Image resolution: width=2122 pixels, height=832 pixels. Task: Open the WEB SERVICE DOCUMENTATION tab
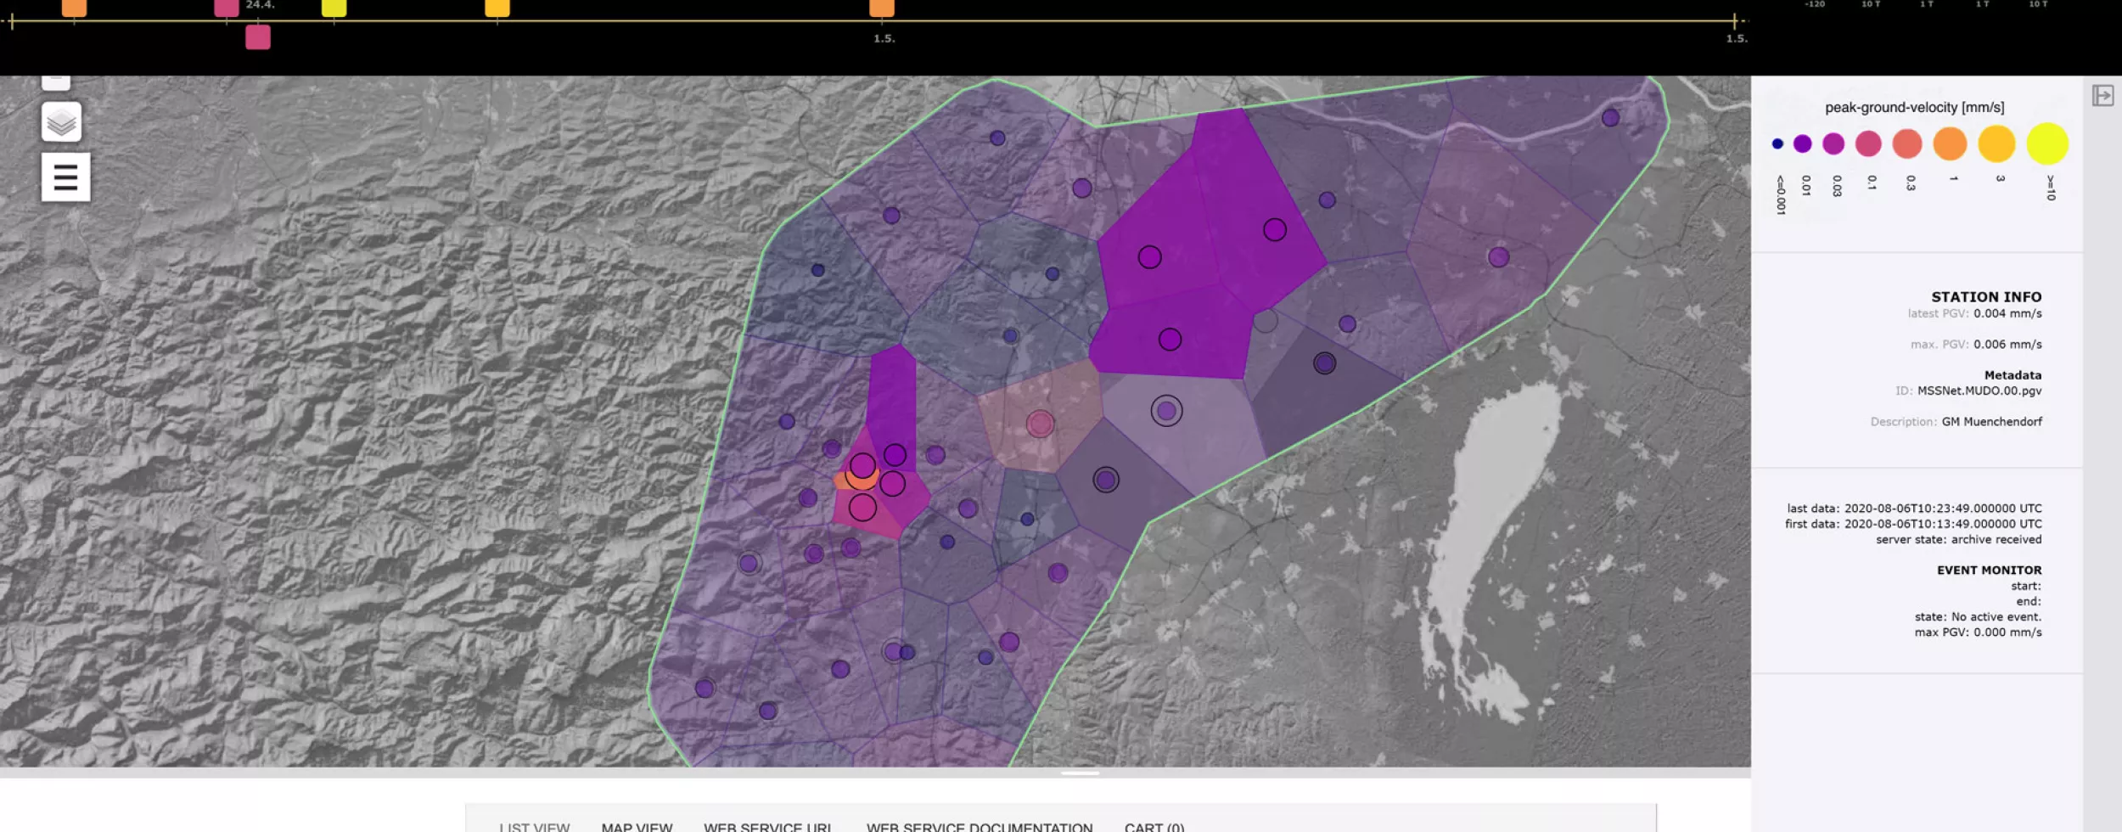point(979,826)
